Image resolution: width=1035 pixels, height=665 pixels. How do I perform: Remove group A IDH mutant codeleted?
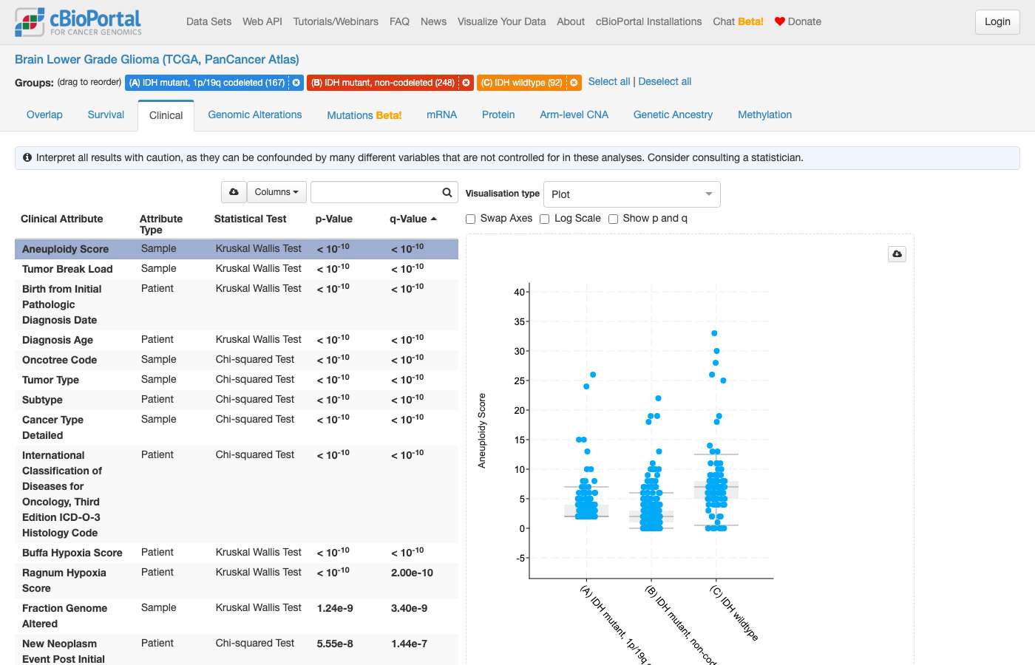296,83
